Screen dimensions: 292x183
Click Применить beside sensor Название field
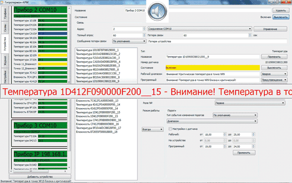[x=274, y=57]
